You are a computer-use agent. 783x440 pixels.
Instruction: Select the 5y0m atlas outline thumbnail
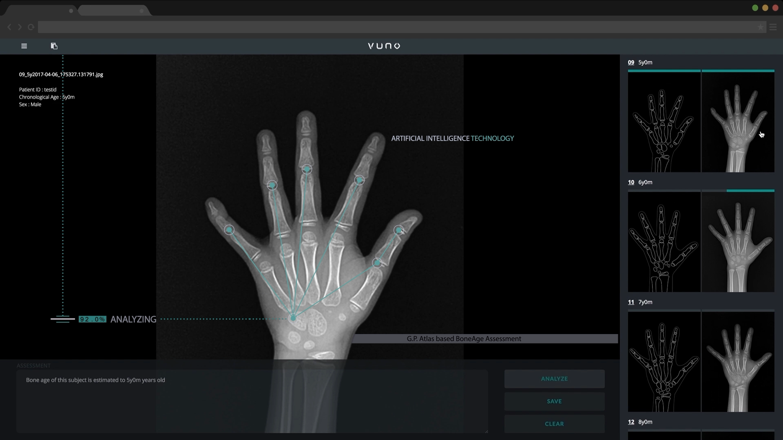(664, 122)
